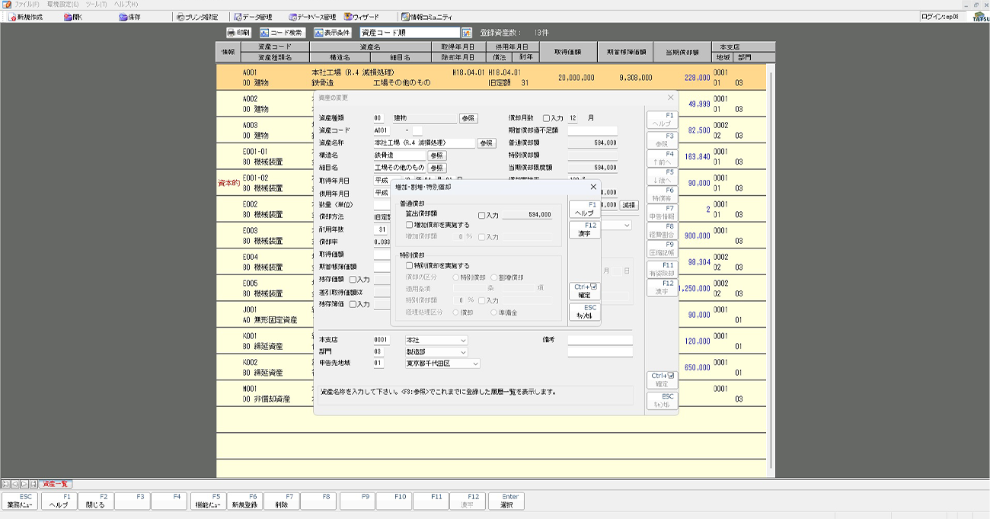The height and width of the screenshot is (519, 990).
Task: Click the 表示条件 display conditions button
Action: (x=332, y=33)
